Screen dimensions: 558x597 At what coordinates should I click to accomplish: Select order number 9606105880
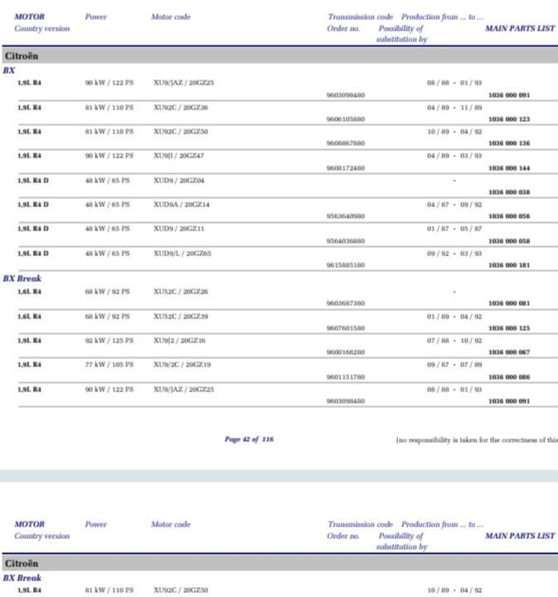point(346,119)
